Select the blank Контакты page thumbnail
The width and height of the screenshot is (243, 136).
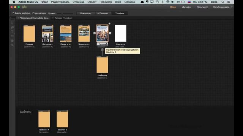click(121, 33)
